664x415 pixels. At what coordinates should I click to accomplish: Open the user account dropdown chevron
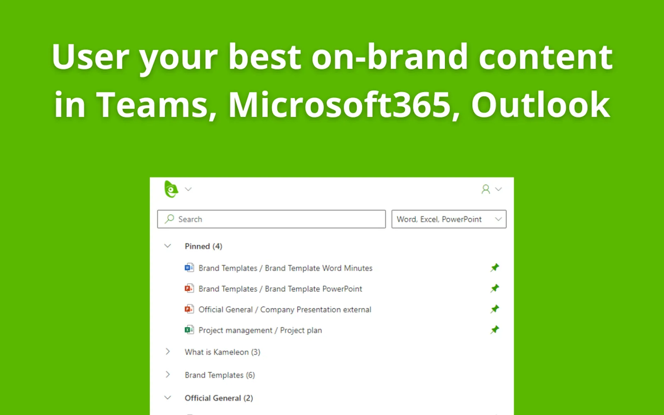(x=499, y=189)
